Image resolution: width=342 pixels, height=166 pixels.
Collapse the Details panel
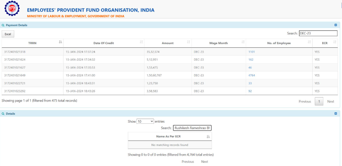336,114
